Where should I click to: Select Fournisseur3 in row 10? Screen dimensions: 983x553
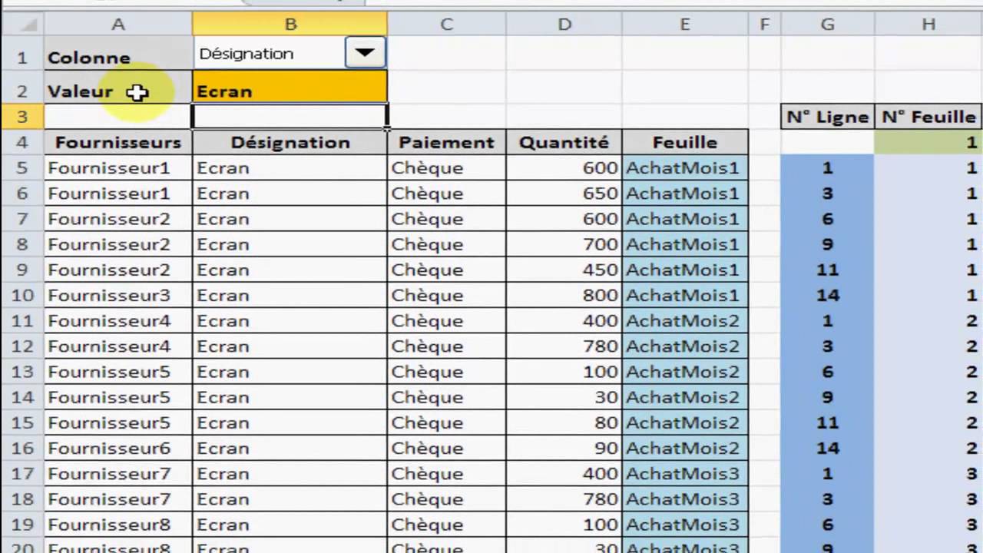point(118,295)
